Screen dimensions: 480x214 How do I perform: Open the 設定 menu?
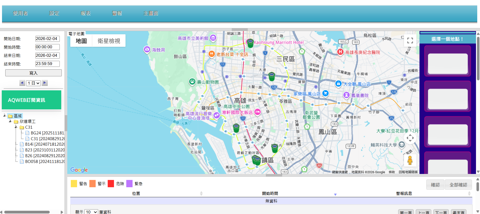(x=54, y=13)
